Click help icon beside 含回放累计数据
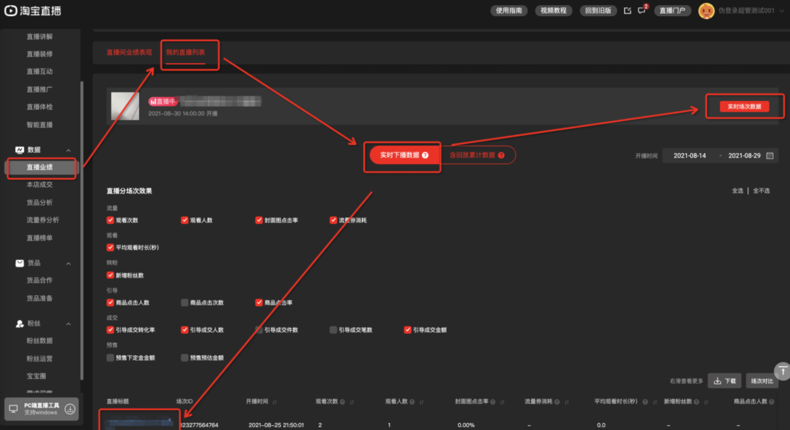Screen dimensions: 790x430 click(x=501, y=155)
